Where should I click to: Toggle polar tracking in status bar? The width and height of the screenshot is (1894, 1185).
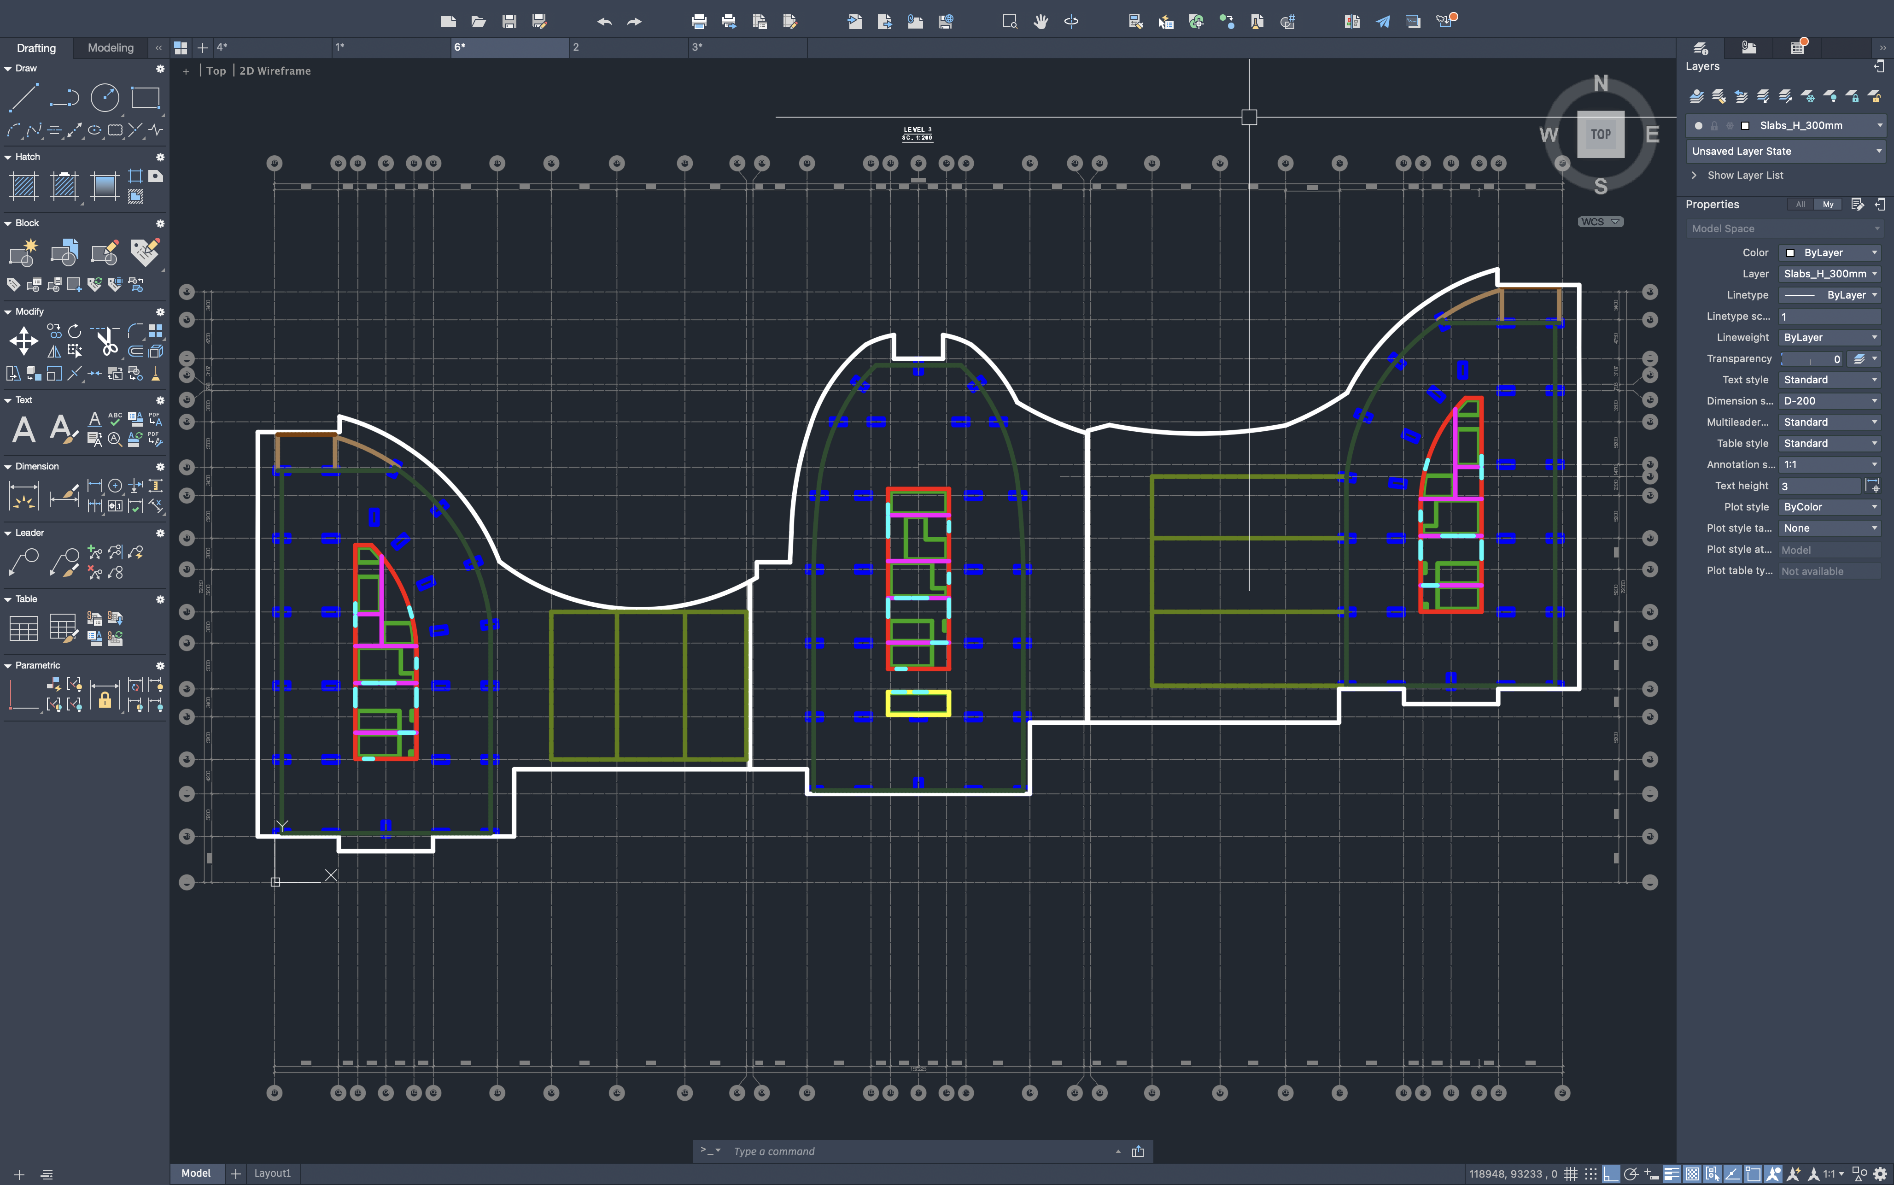[x=1631, y=1173]
